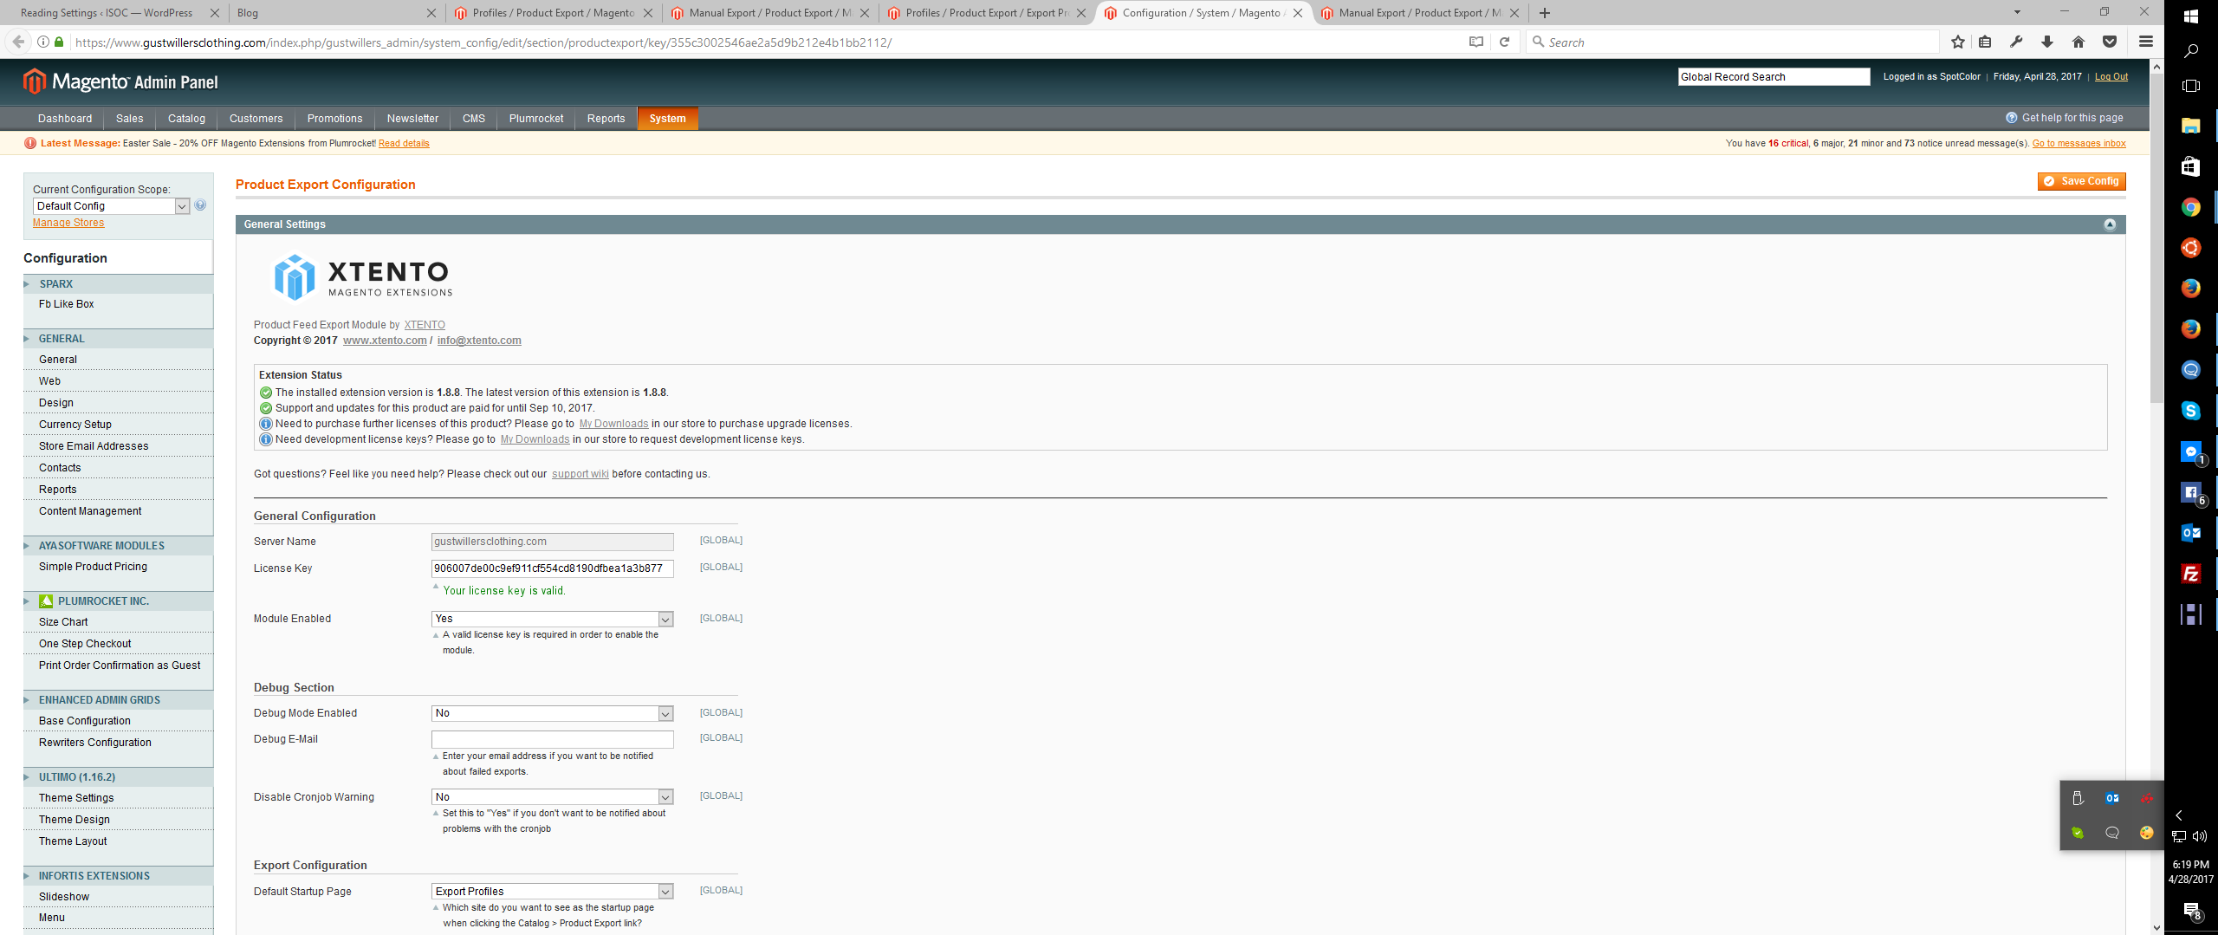Reload the current page
The image size is (2218, 935).
tap(1505, 42)
